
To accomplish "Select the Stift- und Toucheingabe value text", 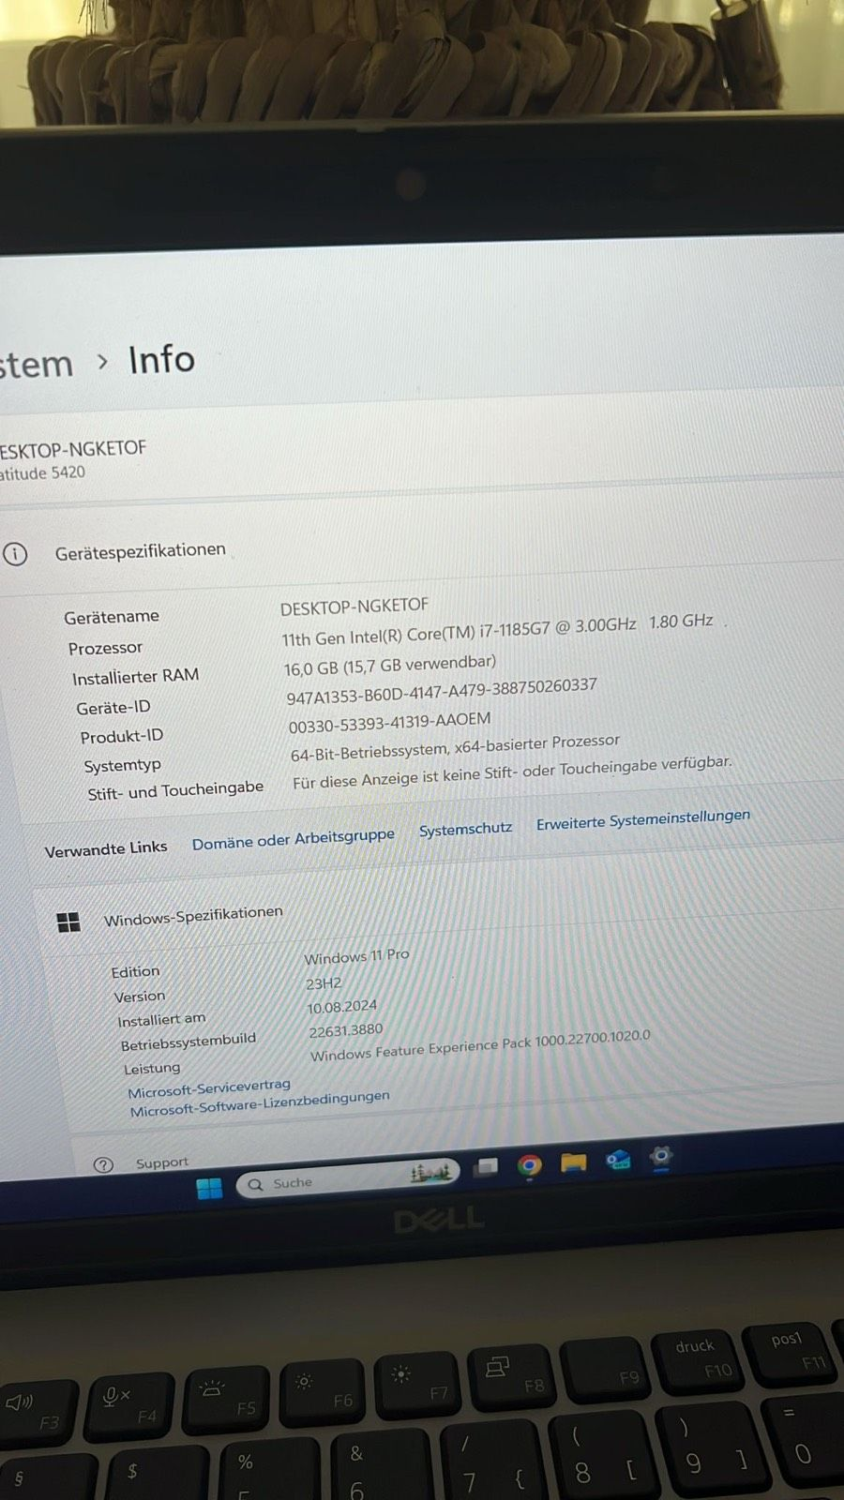I will 512,772.
